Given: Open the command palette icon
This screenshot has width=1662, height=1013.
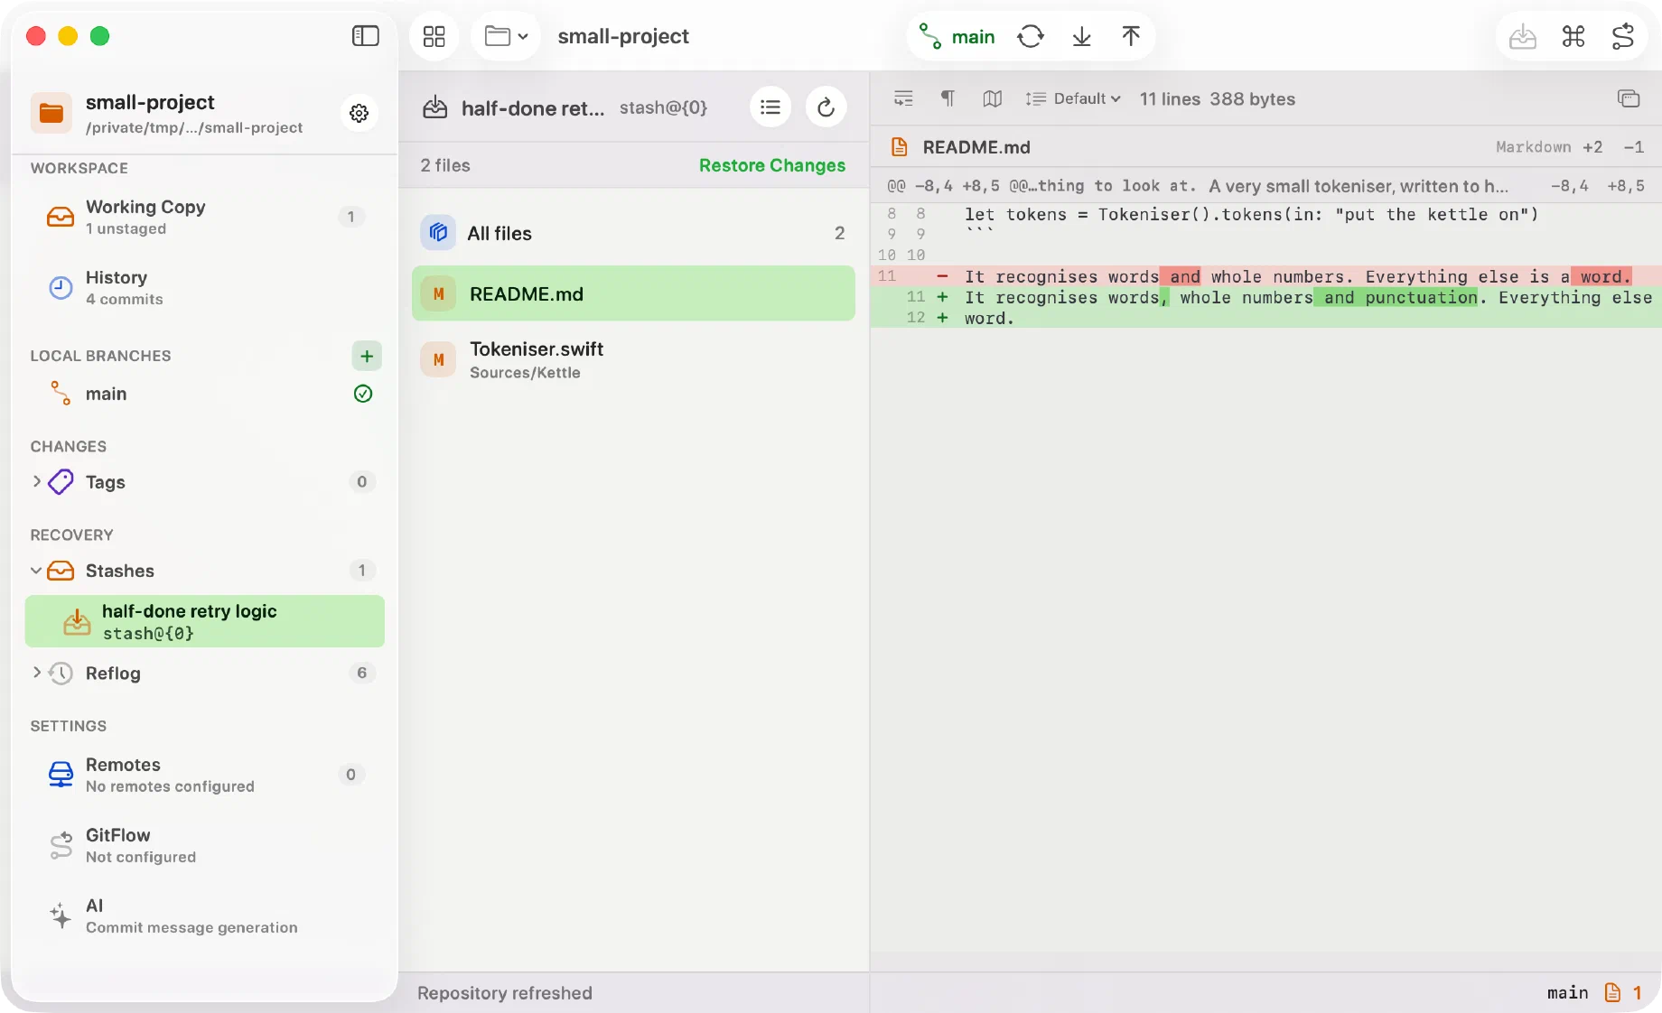Looking at the screenshot, I should click(x=1573, y=36).
